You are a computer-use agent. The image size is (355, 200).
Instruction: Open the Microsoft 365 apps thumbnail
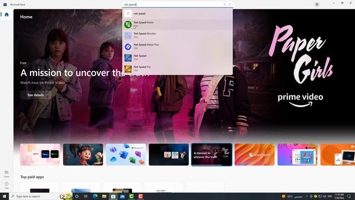[126, 154]
